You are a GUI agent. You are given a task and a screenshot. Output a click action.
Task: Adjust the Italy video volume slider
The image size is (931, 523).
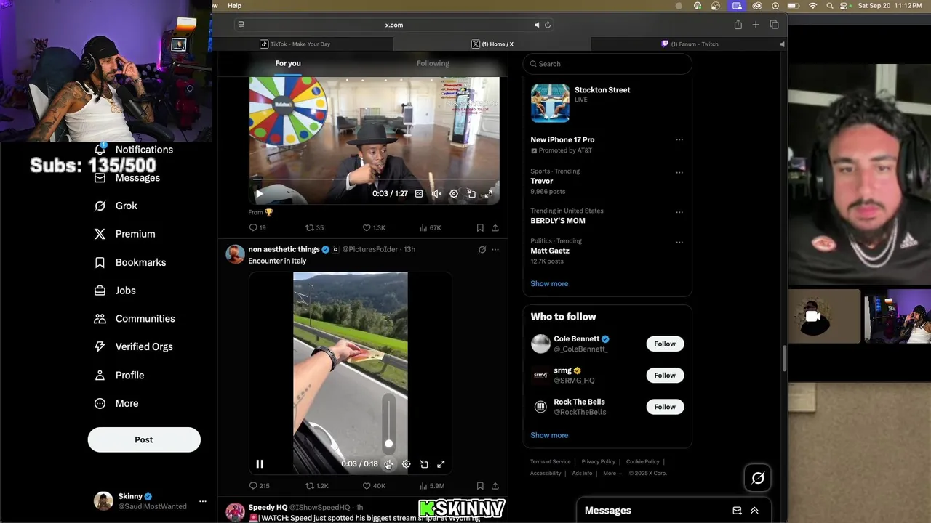tap(388, 423)
